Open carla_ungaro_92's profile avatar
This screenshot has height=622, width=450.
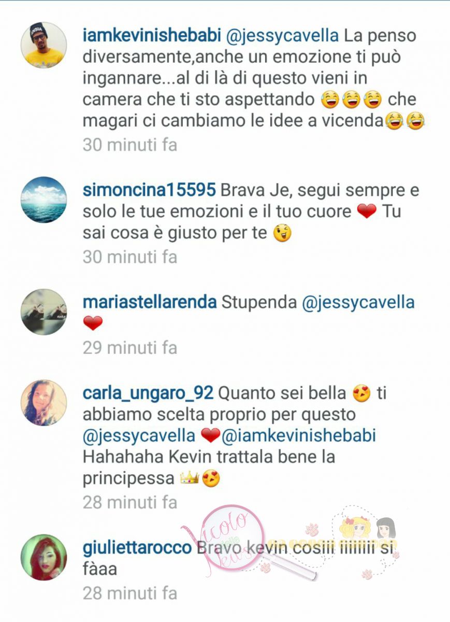43,403
